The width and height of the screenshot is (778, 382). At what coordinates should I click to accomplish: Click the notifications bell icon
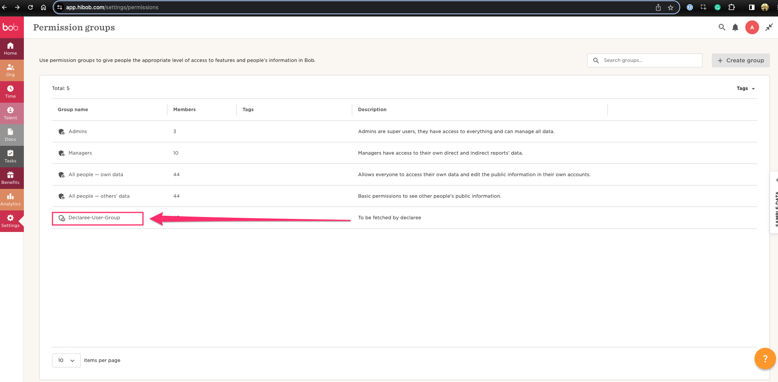pyautogui.click(x=735, y=27)
